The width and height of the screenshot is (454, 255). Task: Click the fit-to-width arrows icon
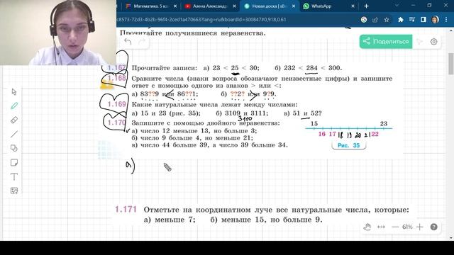(381, 227)
